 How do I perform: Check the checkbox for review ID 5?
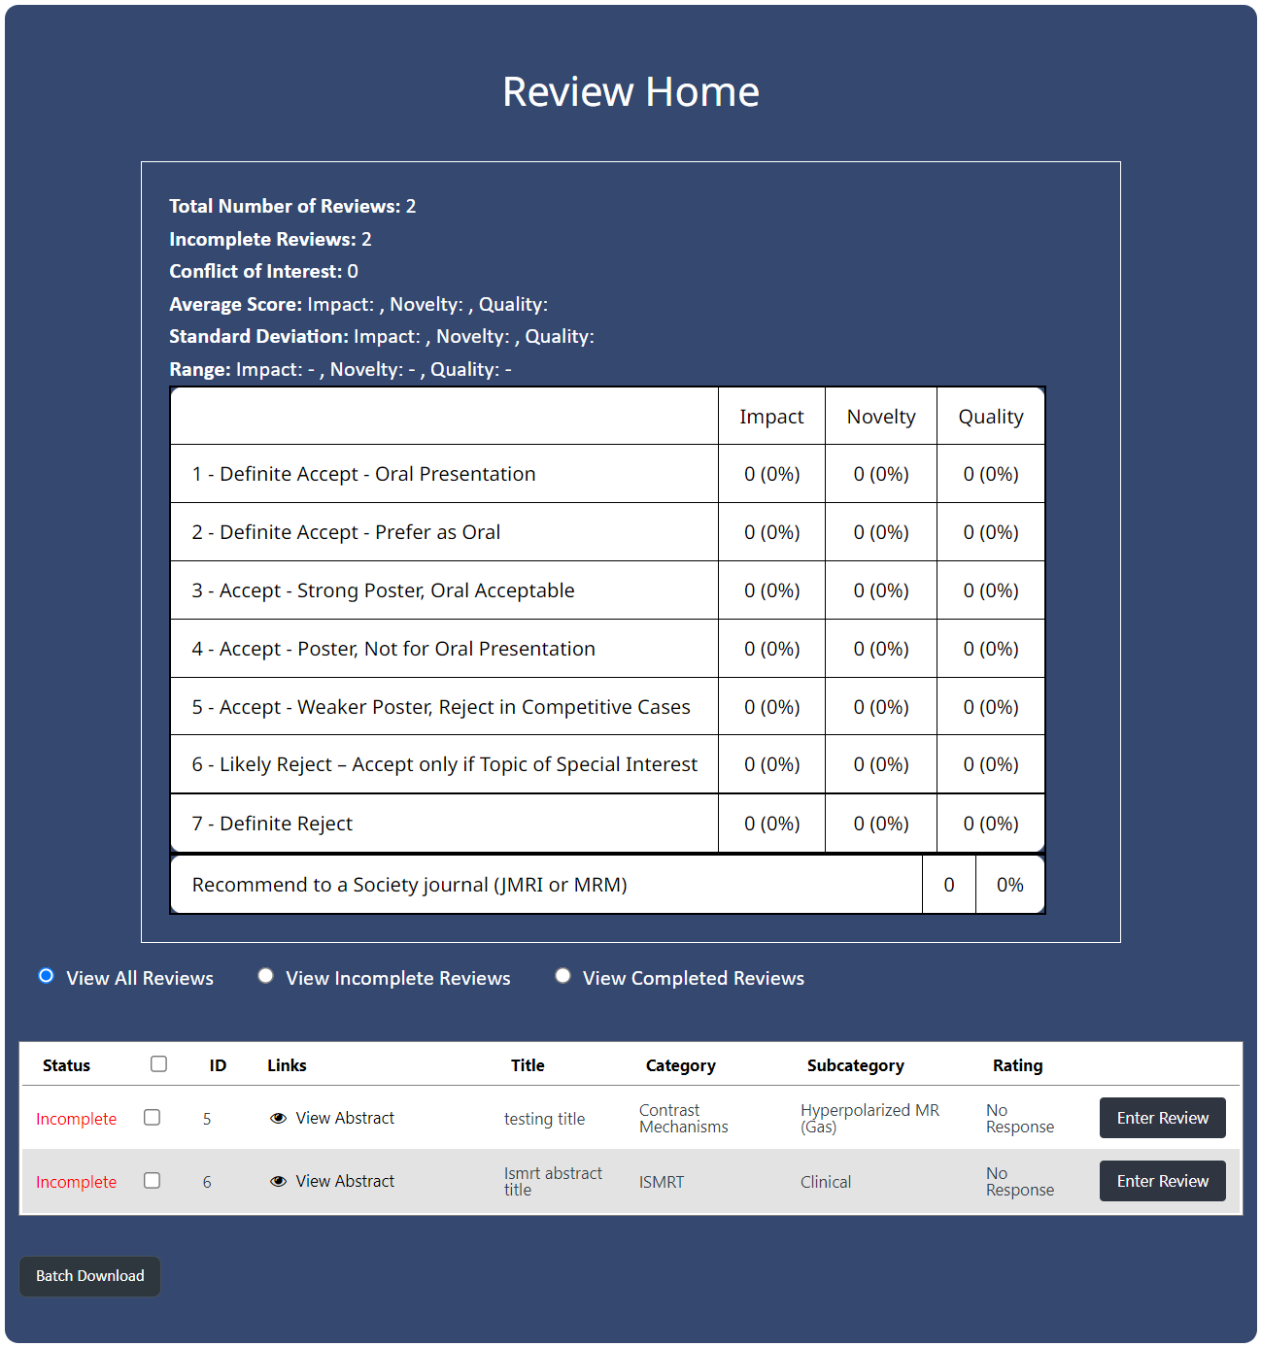153,1118
